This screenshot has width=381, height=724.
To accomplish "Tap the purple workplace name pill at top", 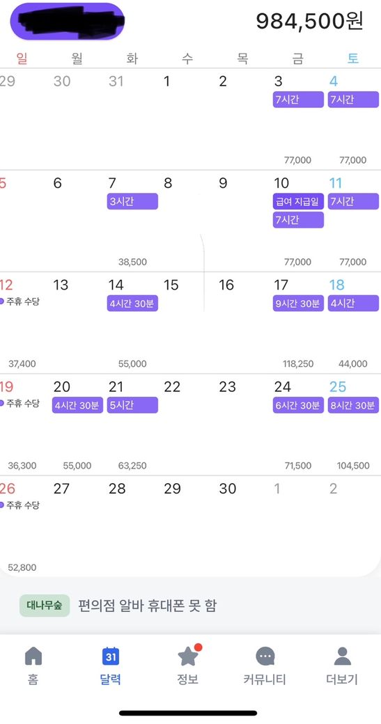I will (68, 22).
